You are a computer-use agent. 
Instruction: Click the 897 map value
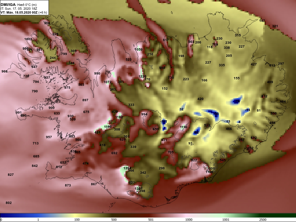tap(85, 100)
